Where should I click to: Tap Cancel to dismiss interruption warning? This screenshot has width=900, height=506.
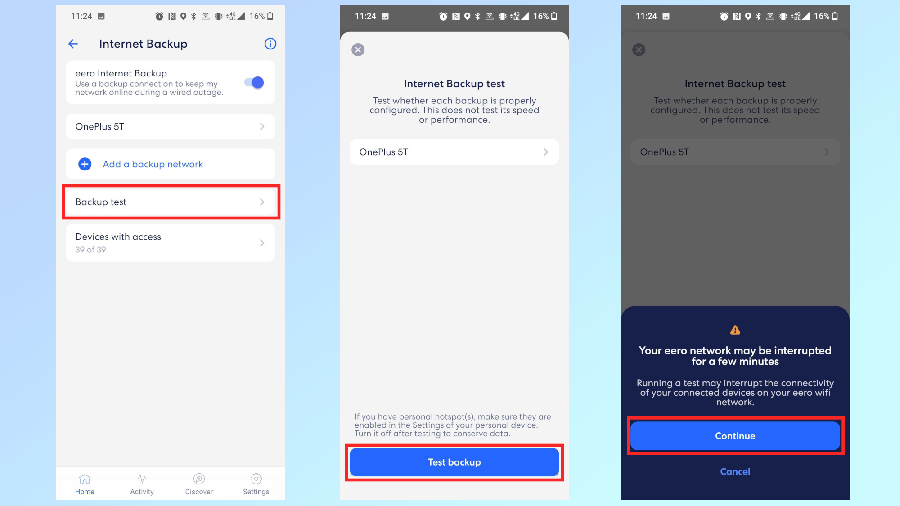point(735,471)
